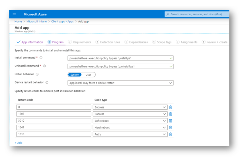The height and width of the screenshot is (158, 242).
Task: Edit return code 1618 field
Action: pos(54,134)
